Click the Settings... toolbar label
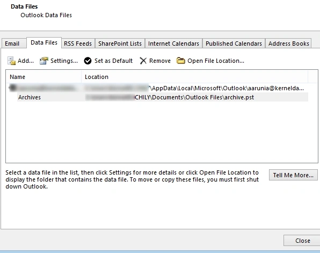Image resolution: width=320 pixels, height=253 pixels. point(64,61)
